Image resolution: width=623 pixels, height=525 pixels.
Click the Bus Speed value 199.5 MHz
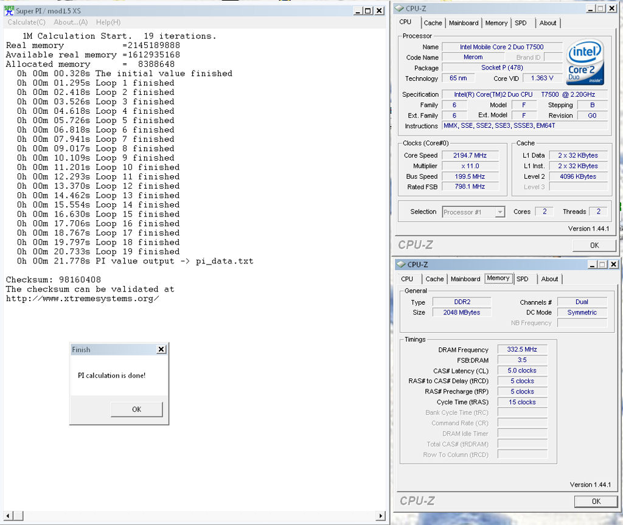(470, 176)
